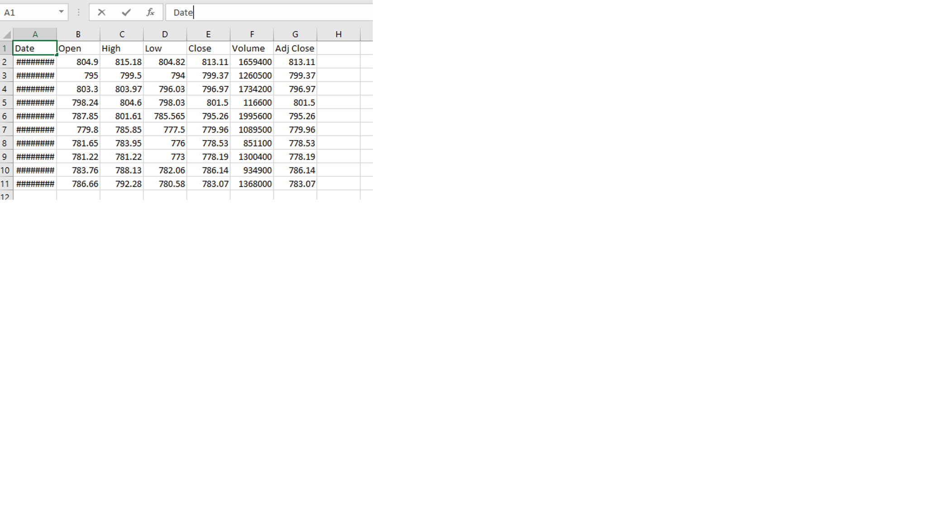Select column A header
The width and height of the screenshot is (926, 520).
[35, 34]
